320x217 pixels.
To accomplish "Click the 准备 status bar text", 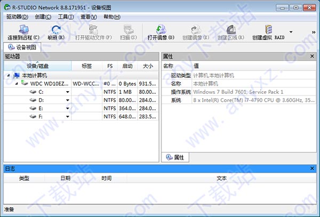I will point(9,209).
